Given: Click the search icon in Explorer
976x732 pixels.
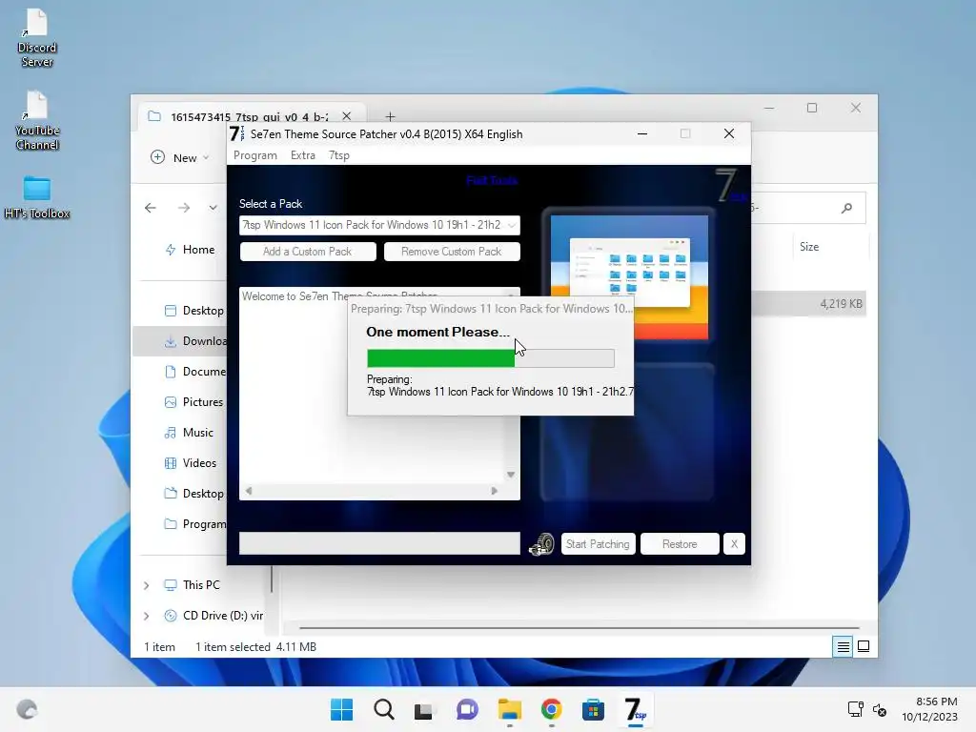Looking at the screenshot, I should pos(846,208).
